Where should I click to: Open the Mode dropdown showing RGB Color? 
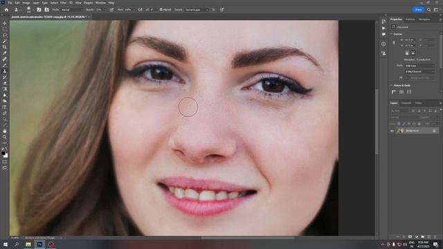tap(419, 66)
